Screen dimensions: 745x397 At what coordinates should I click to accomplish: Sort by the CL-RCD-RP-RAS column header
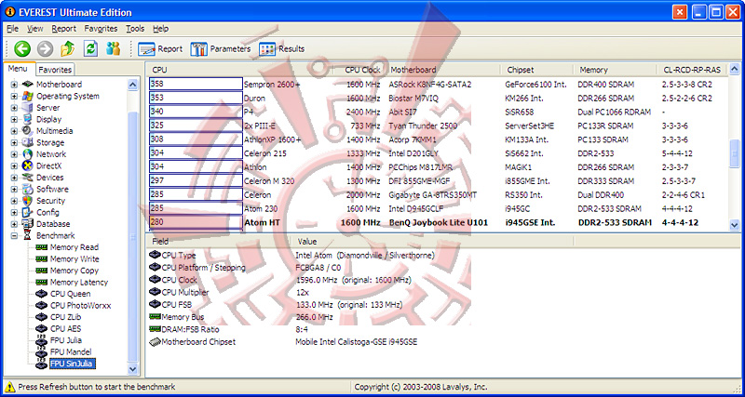[692, 70]
